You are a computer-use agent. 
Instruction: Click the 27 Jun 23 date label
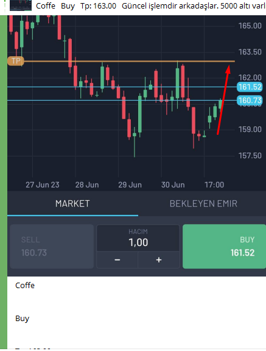pos(43,185)
